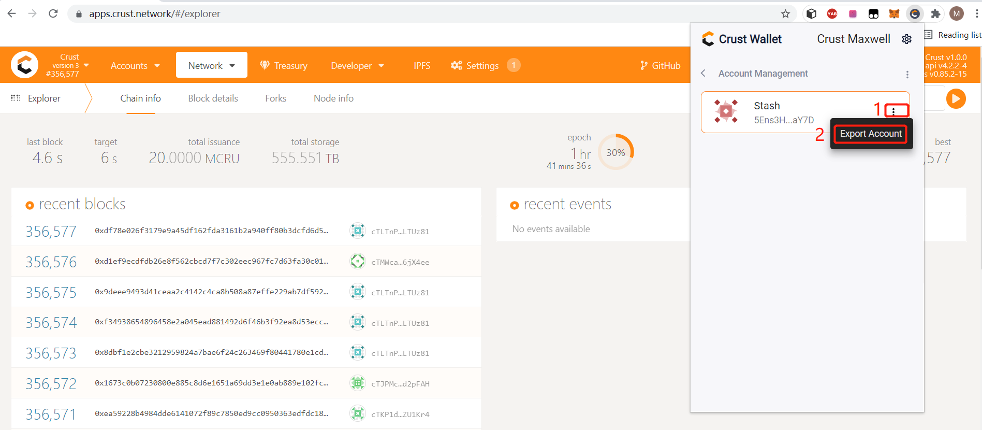The width and height of the screenshot is (982, 430).
Task: Click author identicon for block 356,577
Action: tap(358, 231)
